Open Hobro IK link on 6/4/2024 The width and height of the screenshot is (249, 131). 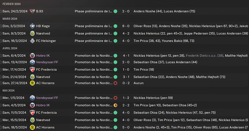click(x=43, y=56)
